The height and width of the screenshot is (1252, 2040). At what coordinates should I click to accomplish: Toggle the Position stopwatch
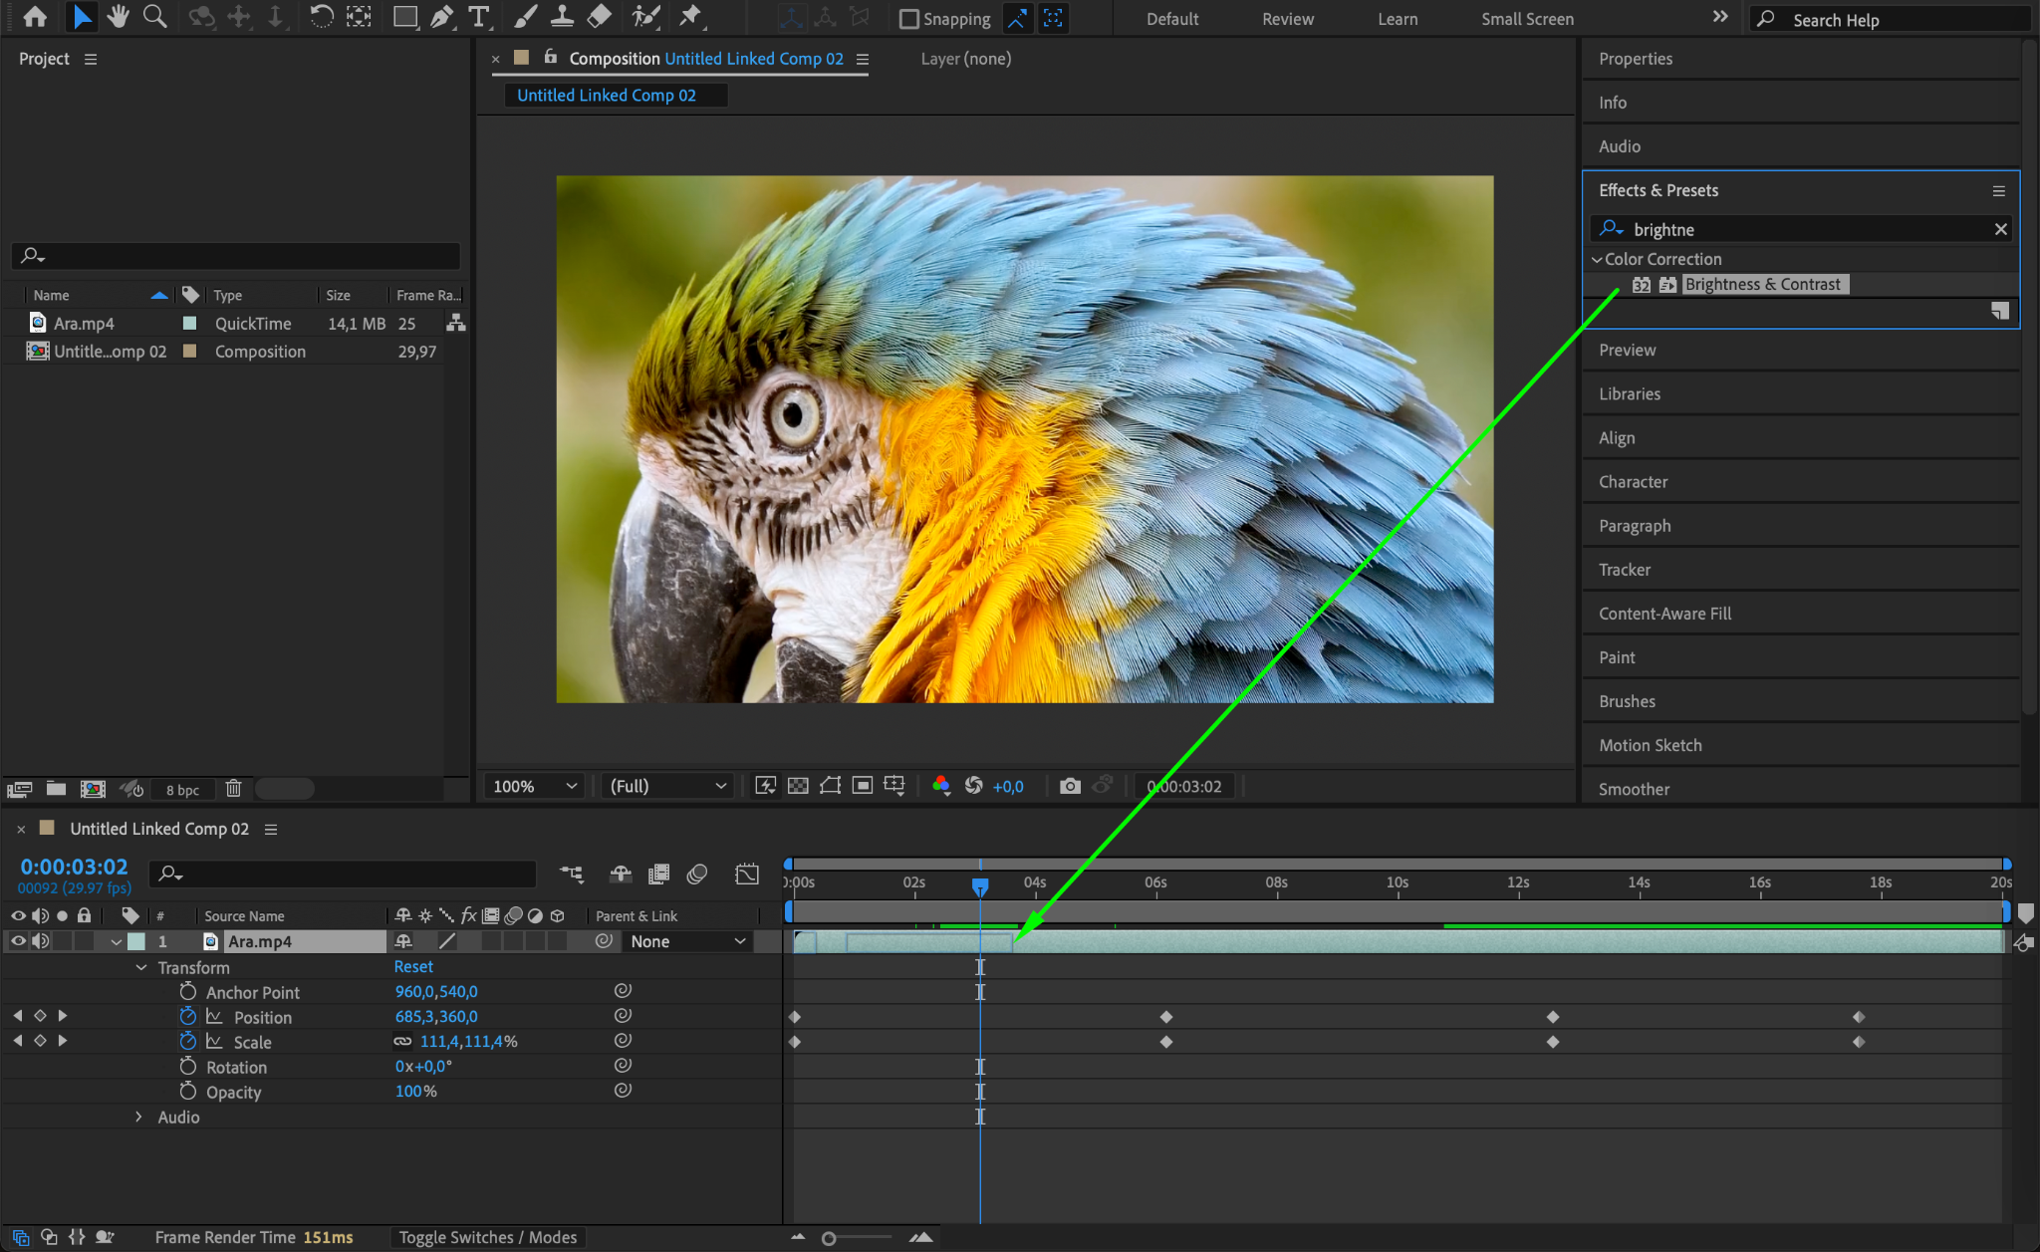(187, 1017)
